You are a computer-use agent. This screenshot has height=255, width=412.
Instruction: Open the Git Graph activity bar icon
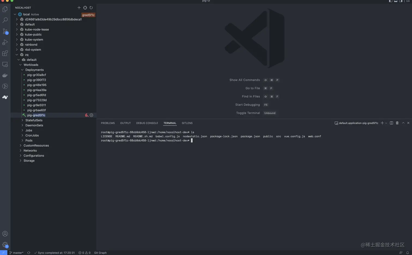(5, 86)
